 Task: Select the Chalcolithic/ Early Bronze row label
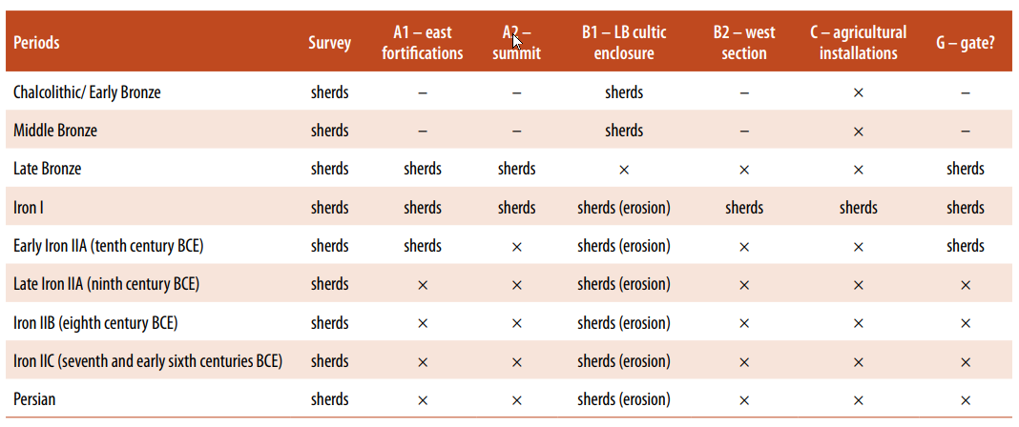pyautogui.click(x=87, y=92)
